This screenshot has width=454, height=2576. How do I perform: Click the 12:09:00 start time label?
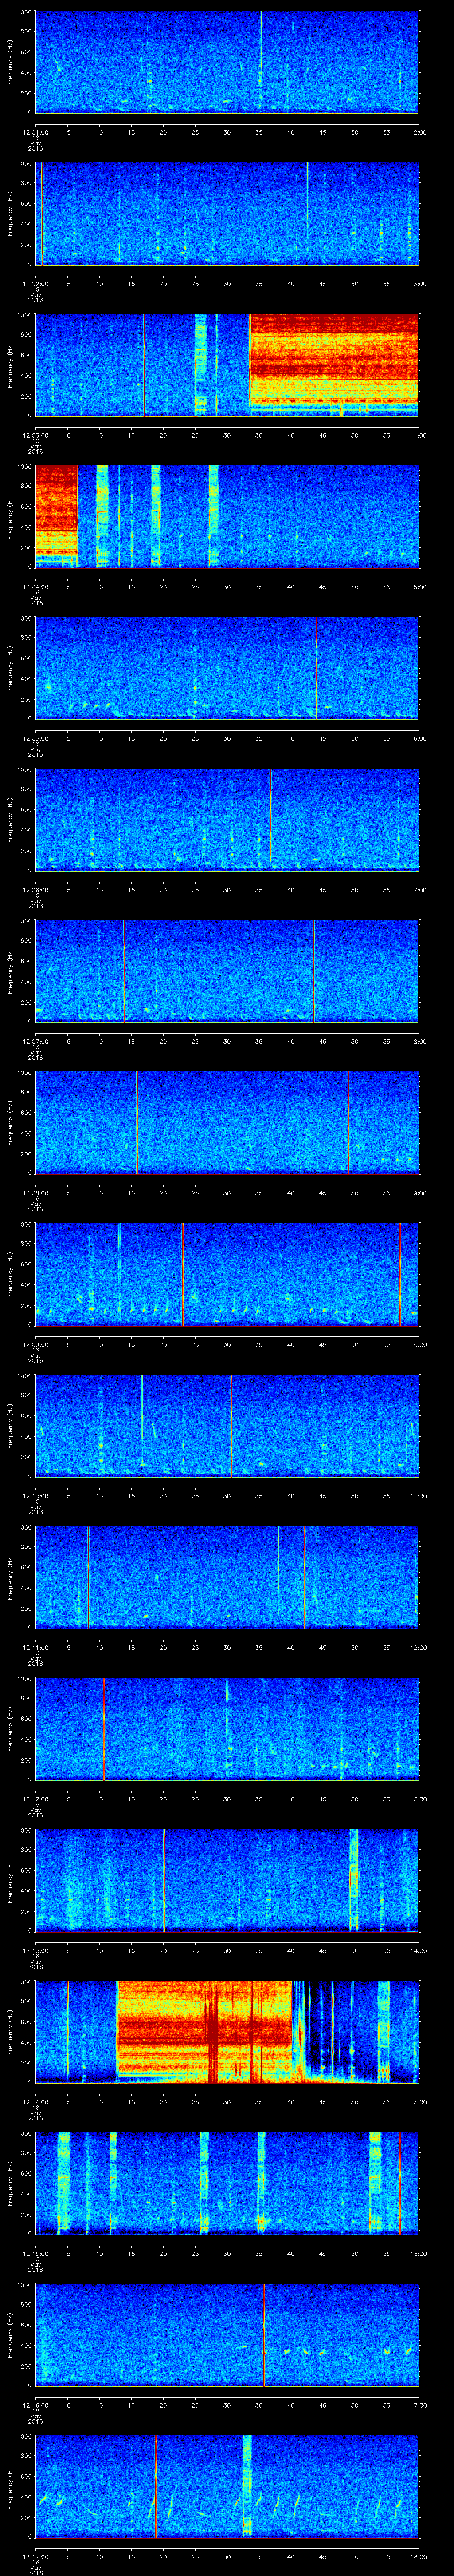tap(35, 1344)
